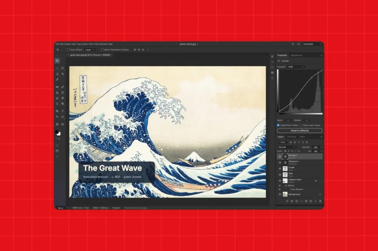Screen dimensions: 378x251
Task: Open the Kind layer filter dropdown
Action: [282, 142]
